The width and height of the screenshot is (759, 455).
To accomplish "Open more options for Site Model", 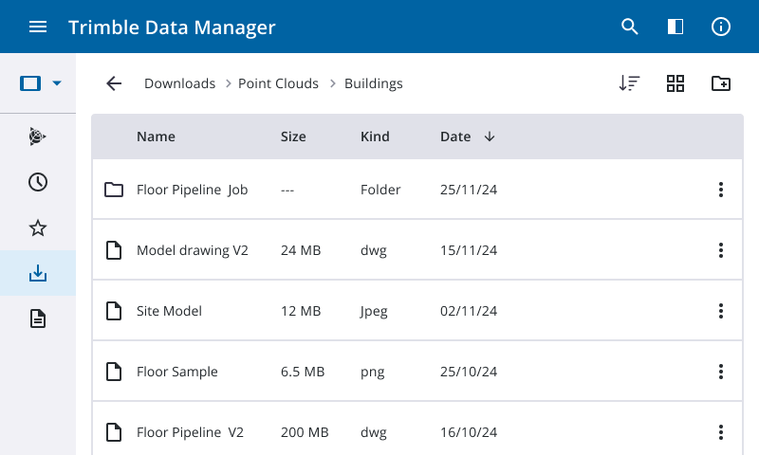I will (x=721, y=311).
